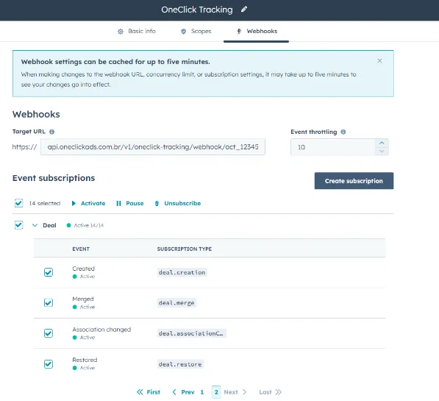Uncheck the select-all 14 selected checkbox
This screenshot has width=439, height=401.
[x=19, y=203]
